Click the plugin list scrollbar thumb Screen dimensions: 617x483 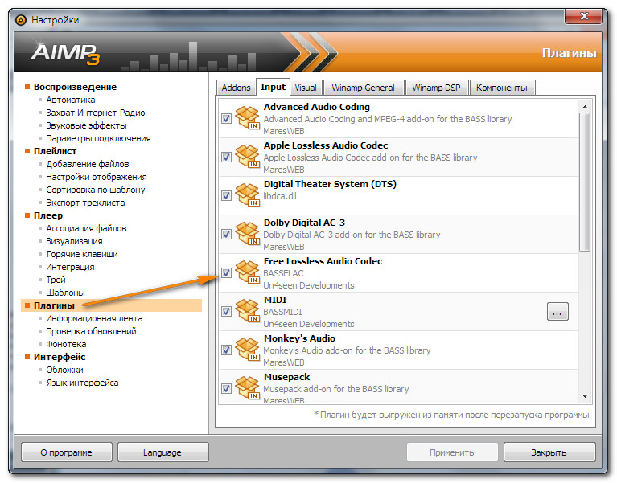tap(585, 182)
